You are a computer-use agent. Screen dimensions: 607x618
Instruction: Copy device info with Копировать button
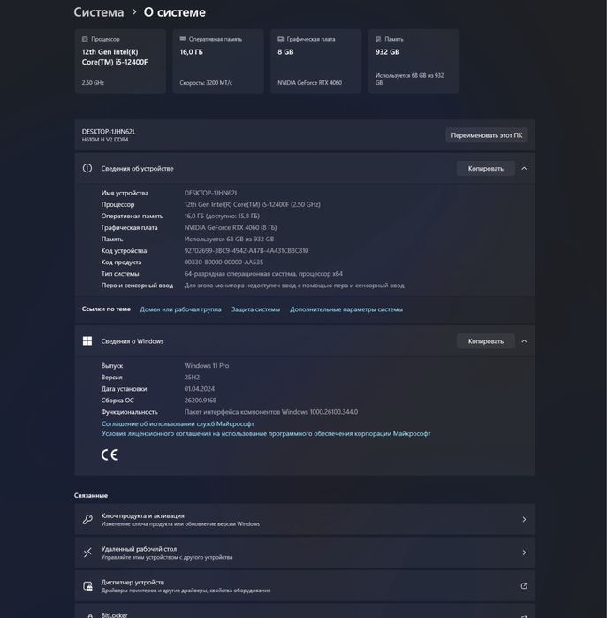coord(485,168)
